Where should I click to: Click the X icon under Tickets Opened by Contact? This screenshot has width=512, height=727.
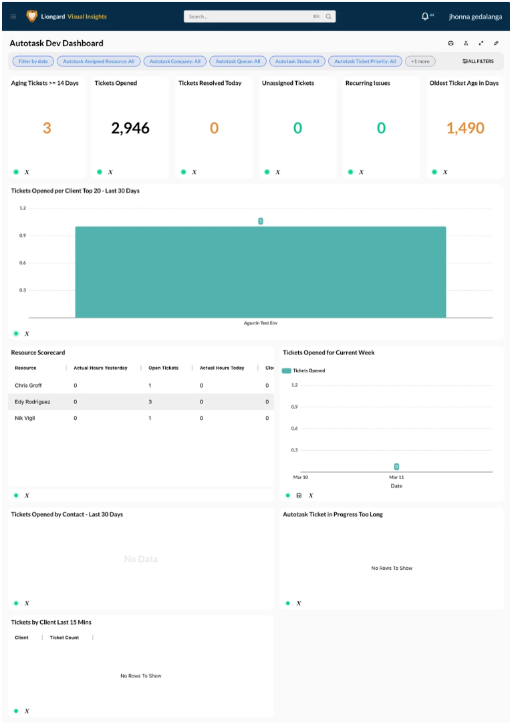[x=27, y=604]
